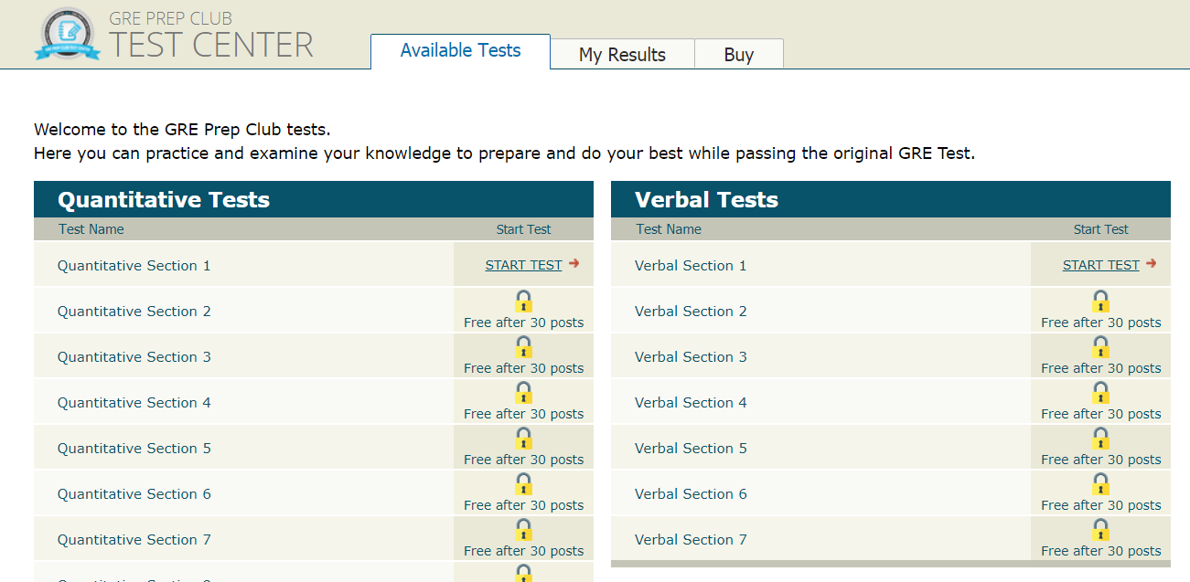1190x582 pixels.
Task: Click the red arrow beside Verbal Section 1 START TEST
Action: (x=1152, y=263)
